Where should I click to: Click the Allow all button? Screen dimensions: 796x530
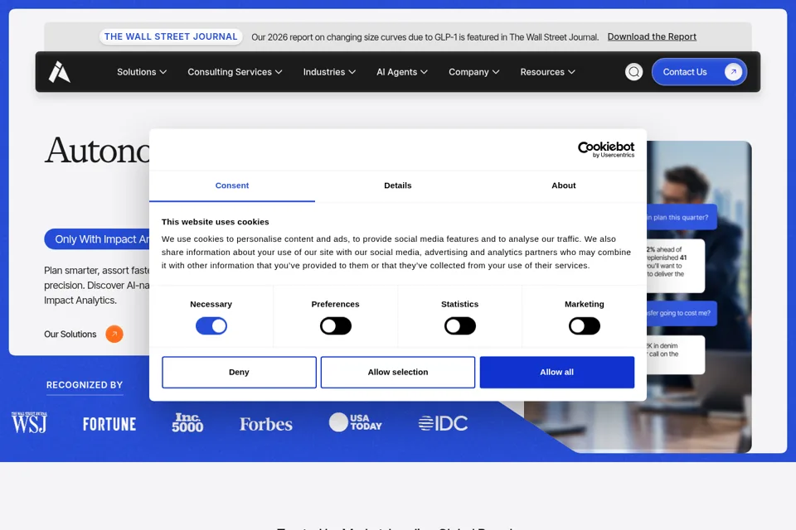[557, 373]
